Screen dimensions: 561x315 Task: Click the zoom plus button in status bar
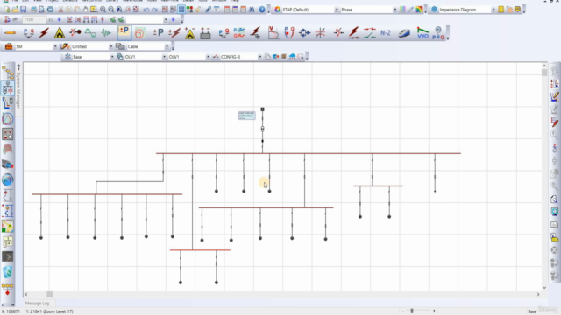tap(434, 311)
